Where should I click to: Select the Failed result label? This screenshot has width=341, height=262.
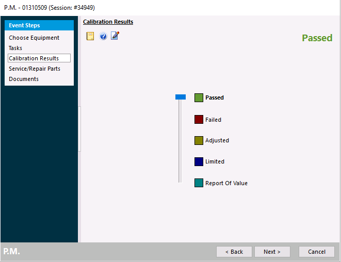click(213, 120)
